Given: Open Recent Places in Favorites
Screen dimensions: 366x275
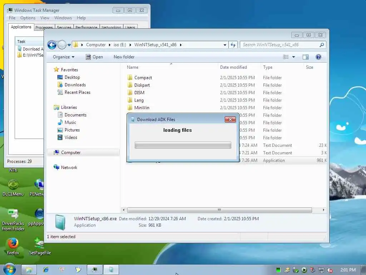Looking at the screenshot, I should (77, 92).
